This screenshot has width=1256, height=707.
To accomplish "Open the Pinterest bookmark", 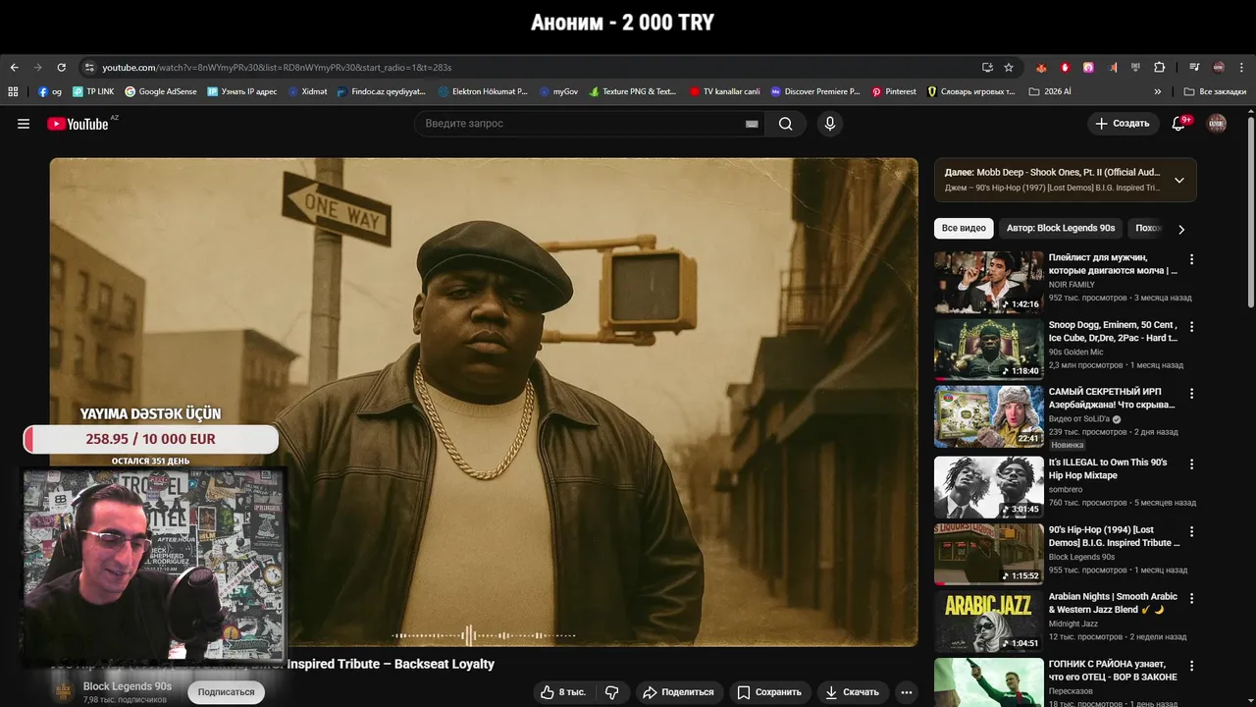I will tap(894, 91).
